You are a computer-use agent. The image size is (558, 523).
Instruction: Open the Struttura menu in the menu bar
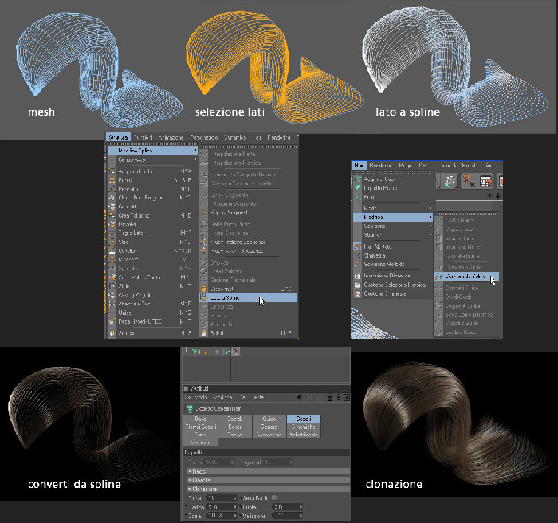point(118,137)
